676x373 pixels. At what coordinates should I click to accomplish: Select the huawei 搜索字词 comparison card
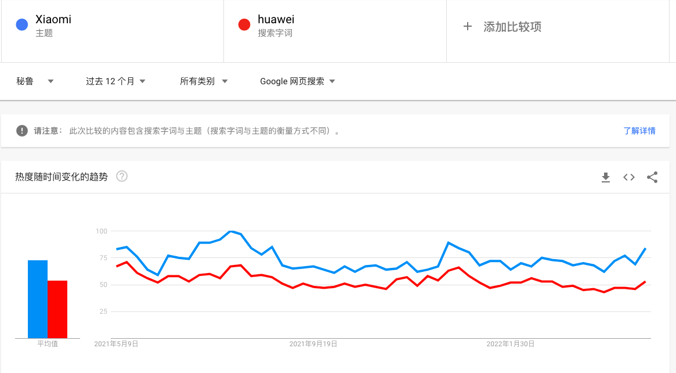tap(334, 31)
